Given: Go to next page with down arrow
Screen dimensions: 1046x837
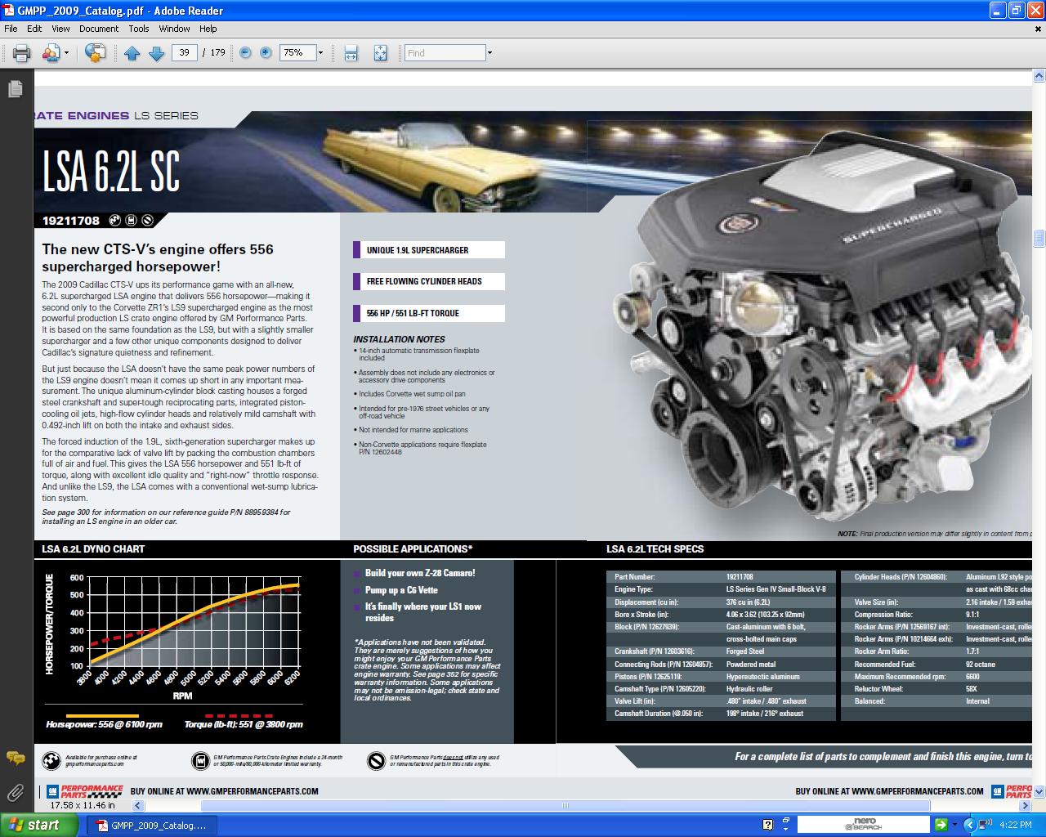Looking at the screenshot, I should pos(156,53).
